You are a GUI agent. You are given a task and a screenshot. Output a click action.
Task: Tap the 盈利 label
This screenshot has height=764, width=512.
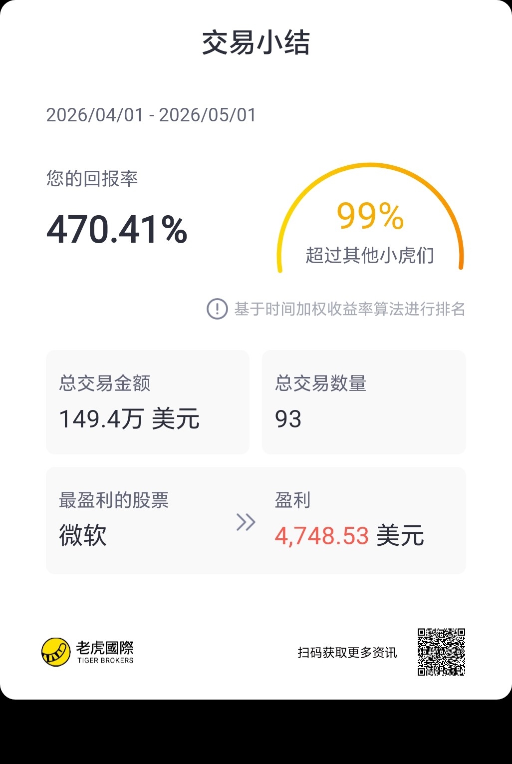tap(293, 500)
